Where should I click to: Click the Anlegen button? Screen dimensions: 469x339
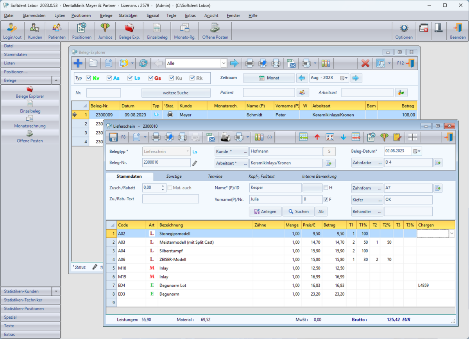pos(265,212)
